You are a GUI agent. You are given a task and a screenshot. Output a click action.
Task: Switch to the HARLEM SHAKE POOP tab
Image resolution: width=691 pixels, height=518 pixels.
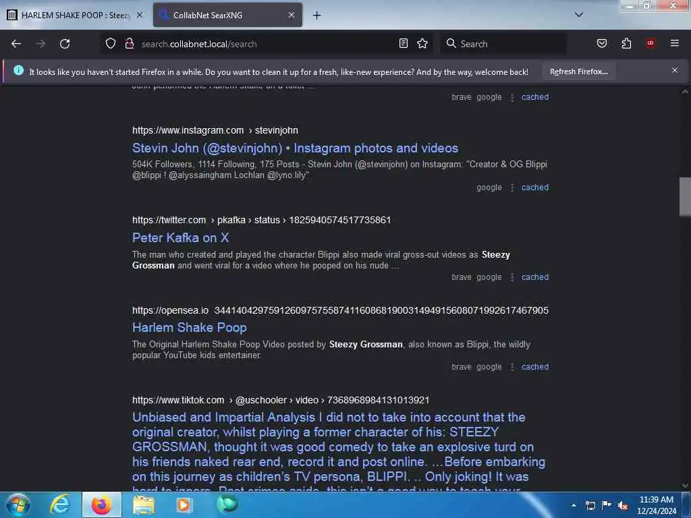point(75,16)
